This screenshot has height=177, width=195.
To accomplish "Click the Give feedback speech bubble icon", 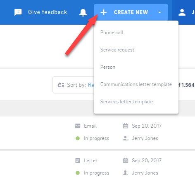I will [18, 12].
